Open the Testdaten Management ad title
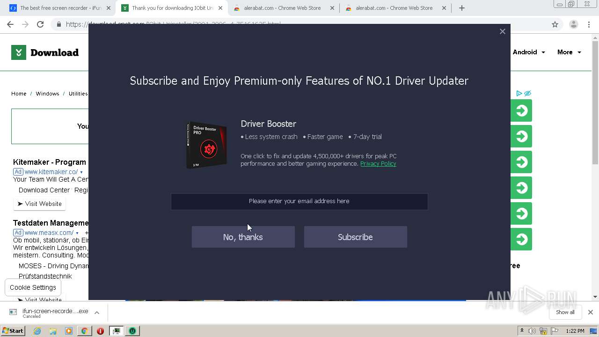The image size is (599, 337). [51, 223]
